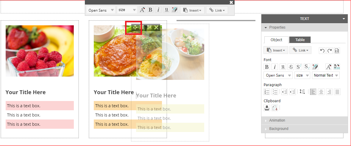Toggle italic in the Properties Font section

point(275,67)
